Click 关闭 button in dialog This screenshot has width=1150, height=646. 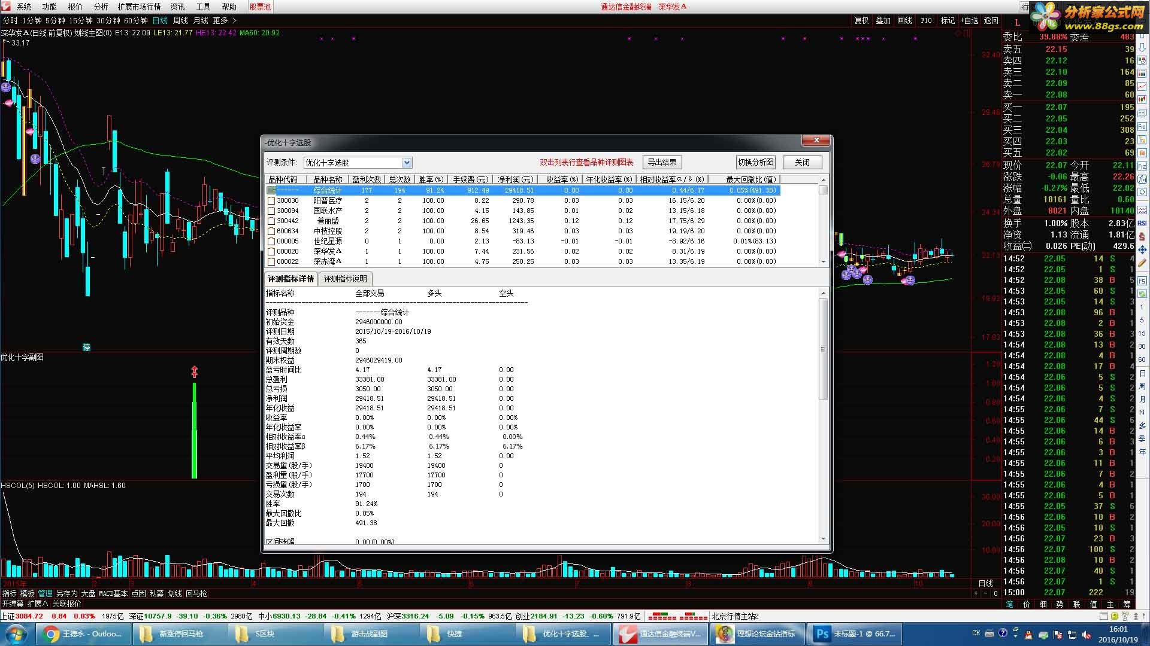tap(802, 162)
